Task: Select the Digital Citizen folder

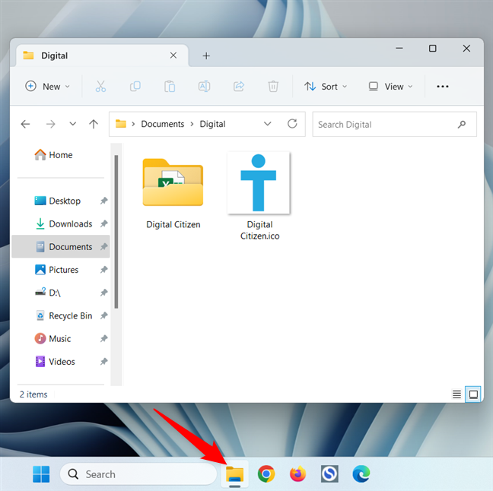Action: tap(173, 194)
